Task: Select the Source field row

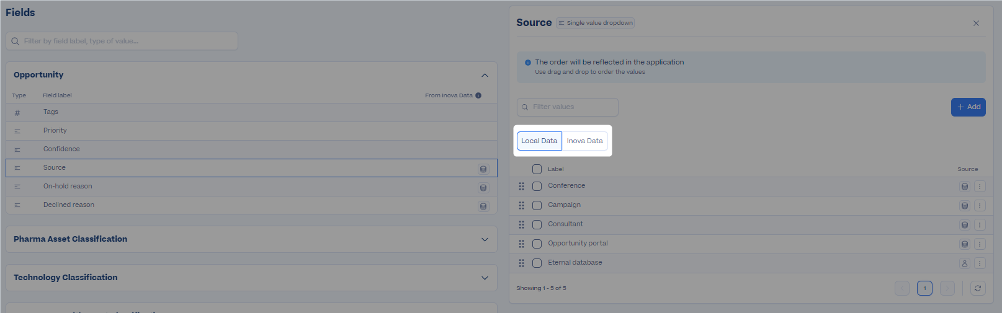Action: (x=251, y=168)
